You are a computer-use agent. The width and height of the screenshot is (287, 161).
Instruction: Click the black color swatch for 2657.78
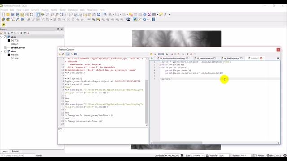(9, 40)
